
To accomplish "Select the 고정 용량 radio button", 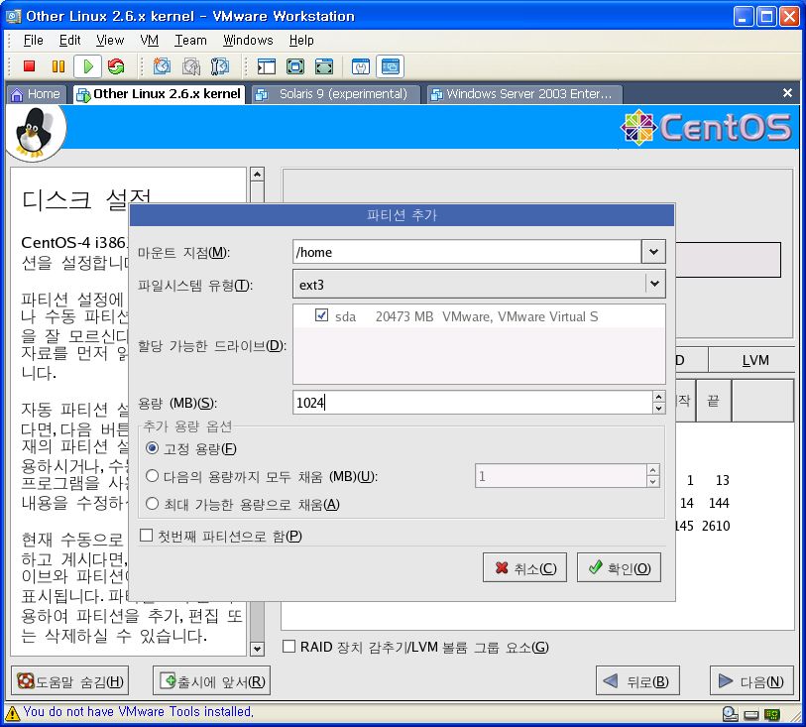I will 152,448.
